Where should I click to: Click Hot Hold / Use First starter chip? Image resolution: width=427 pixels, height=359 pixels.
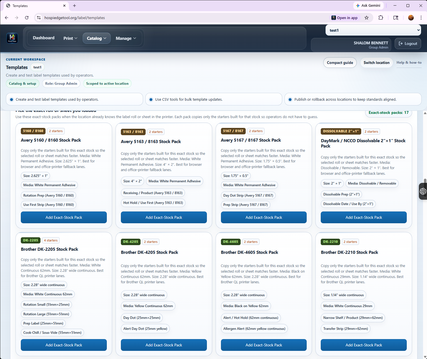pyautogui.click(x=153, y=203)
